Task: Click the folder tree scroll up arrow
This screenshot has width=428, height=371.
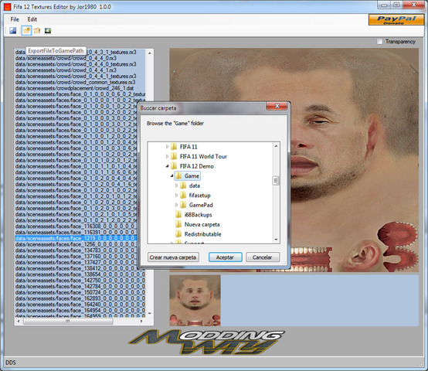Action: coord(276,146)
